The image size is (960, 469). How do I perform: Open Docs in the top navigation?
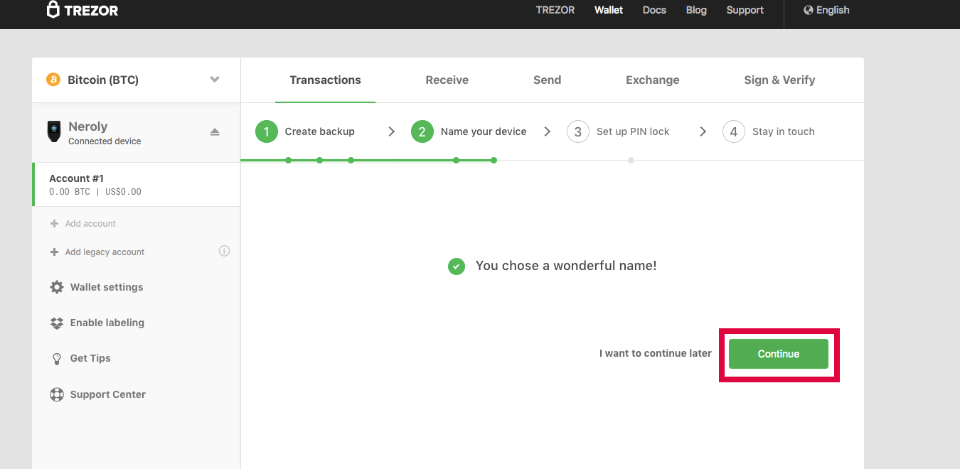(654, 10)
